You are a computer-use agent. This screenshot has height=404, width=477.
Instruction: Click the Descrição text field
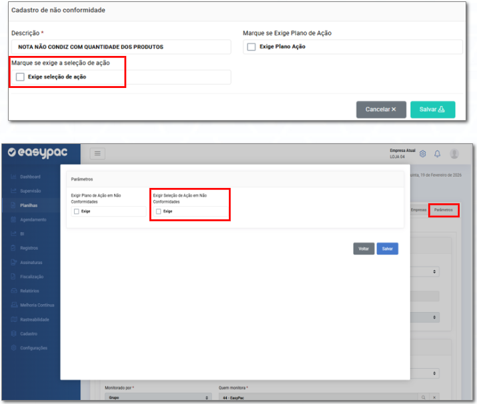pyautogui.click(x=121, y=47)
